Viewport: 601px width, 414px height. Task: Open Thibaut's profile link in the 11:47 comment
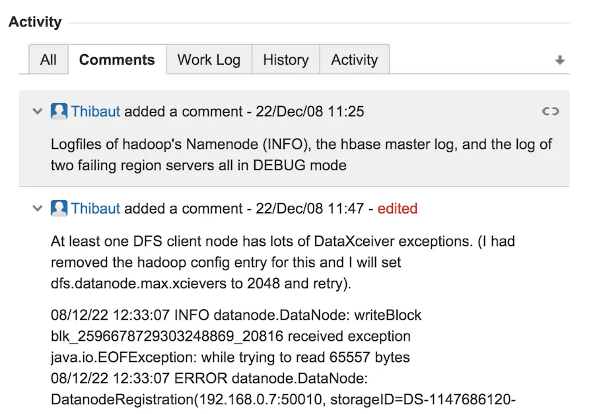click(x=96, y=208)
